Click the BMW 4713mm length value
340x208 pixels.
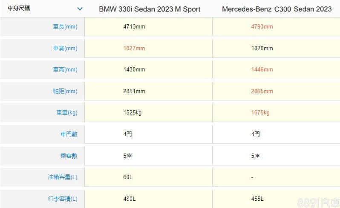point(134,26)
